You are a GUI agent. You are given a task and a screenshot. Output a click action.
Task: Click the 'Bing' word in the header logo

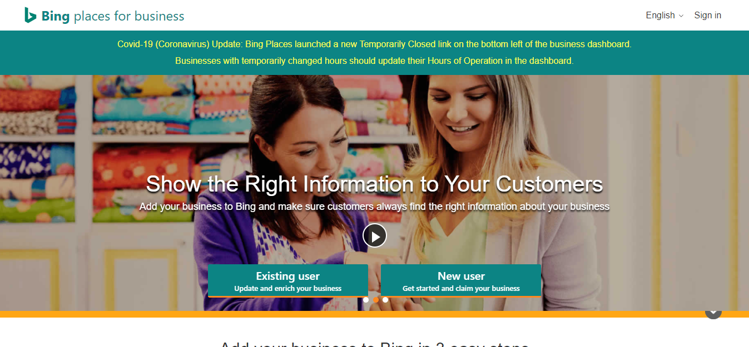[56, 16]
